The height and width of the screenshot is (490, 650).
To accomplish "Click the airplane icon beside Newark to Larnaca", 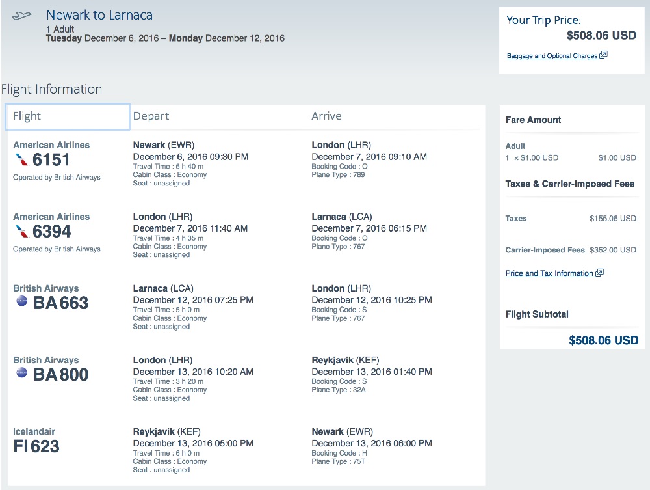I will (x=21, y=15).
